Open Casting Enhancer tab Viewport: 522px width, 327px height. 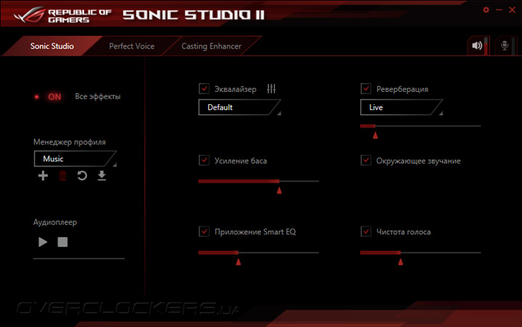212,46
